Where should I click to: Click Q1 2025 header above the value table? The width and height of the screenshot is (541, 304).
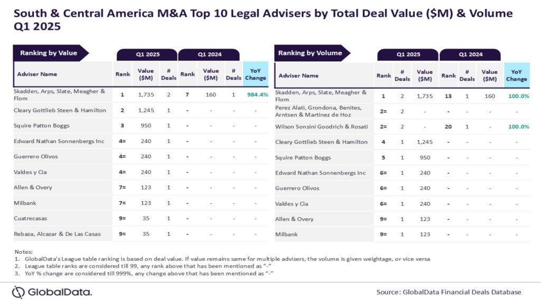(x=147, y=54)
